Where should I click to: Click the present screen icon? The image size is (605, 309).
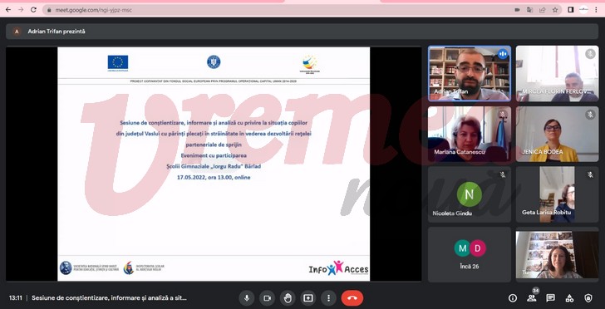pos(307,298)
